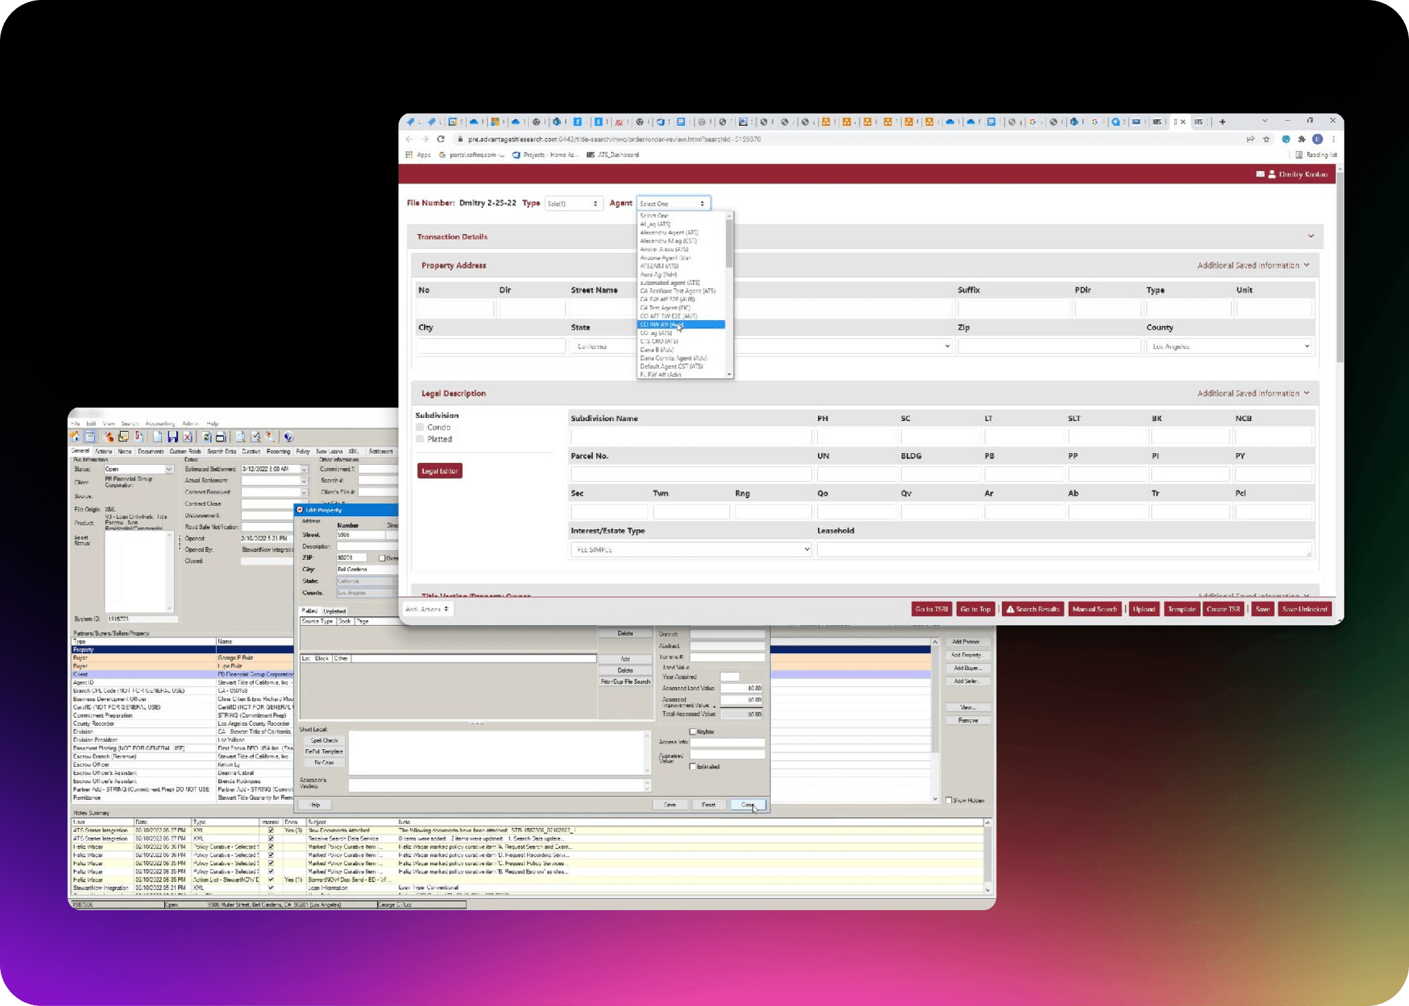This screenshot has width=1409, height=1006.
Task: Open the County Los Angeles dropdown
Action: pyautogui.click(x=1230, y=346)
